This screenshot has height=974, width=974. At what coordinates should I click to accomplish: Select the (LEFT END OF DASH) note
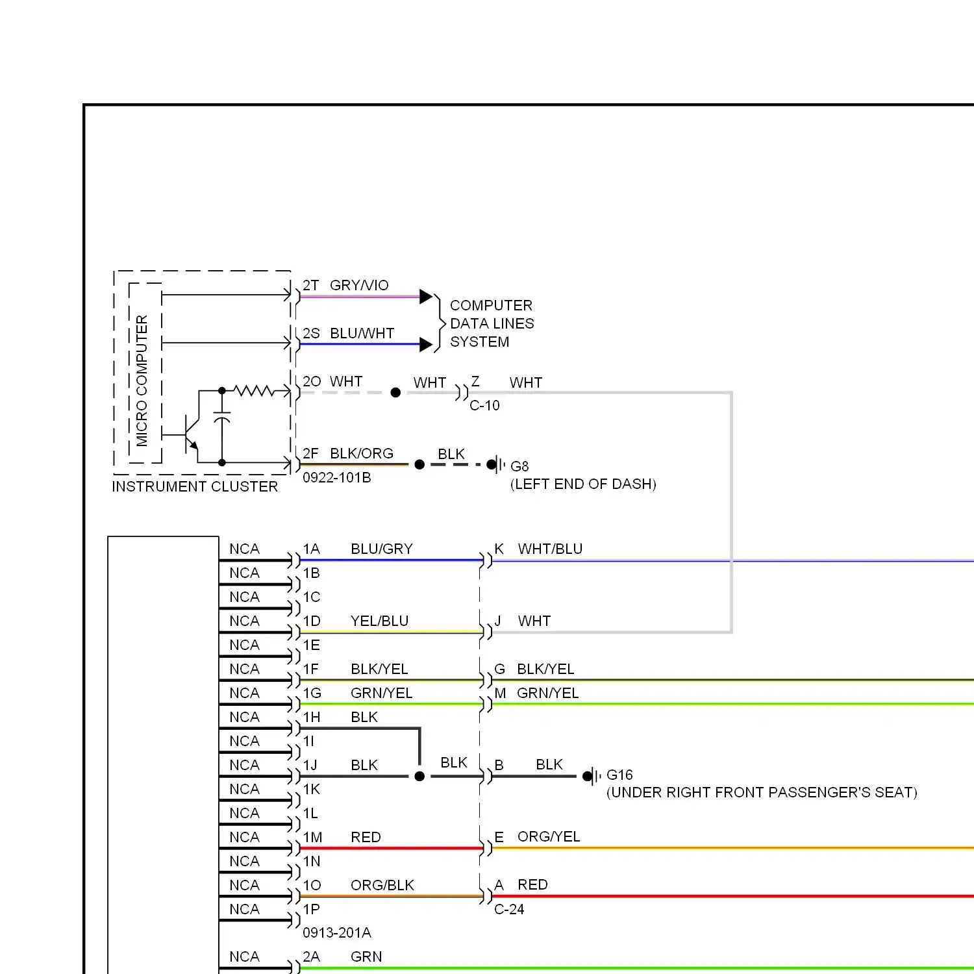pyautogui.click(x=583, y=484)
